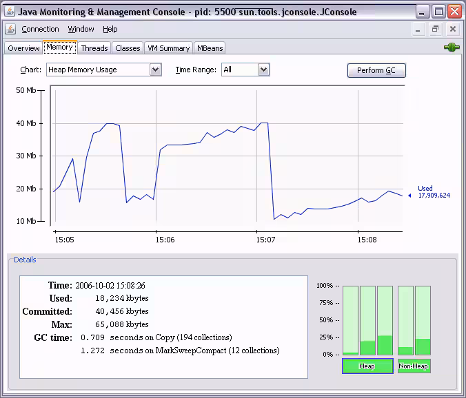Click the 15:05 time axis label

click(x=64, y=240)
